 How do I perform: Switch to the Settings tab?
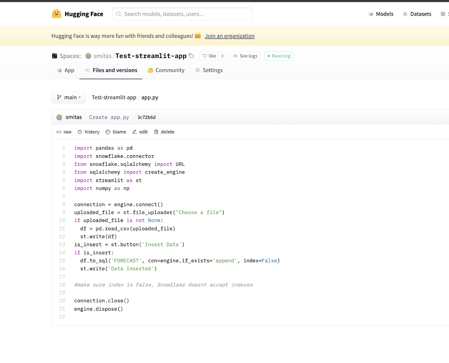point(209,70)
